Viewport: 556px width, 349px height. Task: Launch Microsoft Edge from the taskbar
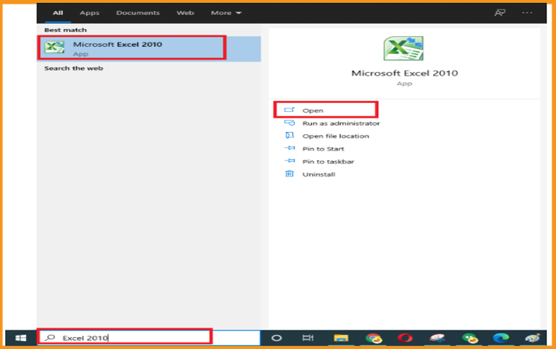tap(501, 338)
